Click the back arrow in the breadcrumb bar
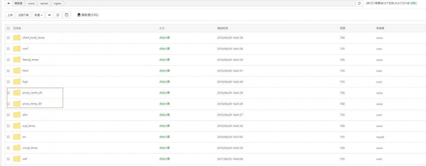The height and width of the screenshot is (166, 426). (9, 3)
